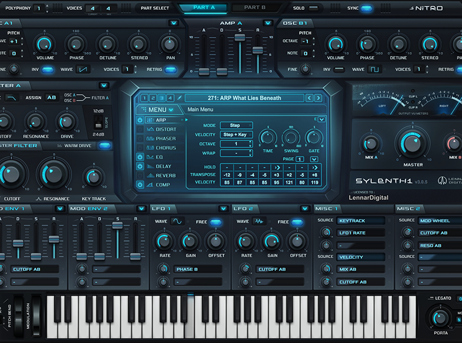The image size is (462, 343).
Task: Click the PORTA knob
Action: coord(441,318)
